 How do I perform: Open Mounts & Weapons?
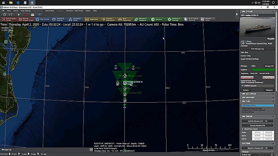(141, 19)
